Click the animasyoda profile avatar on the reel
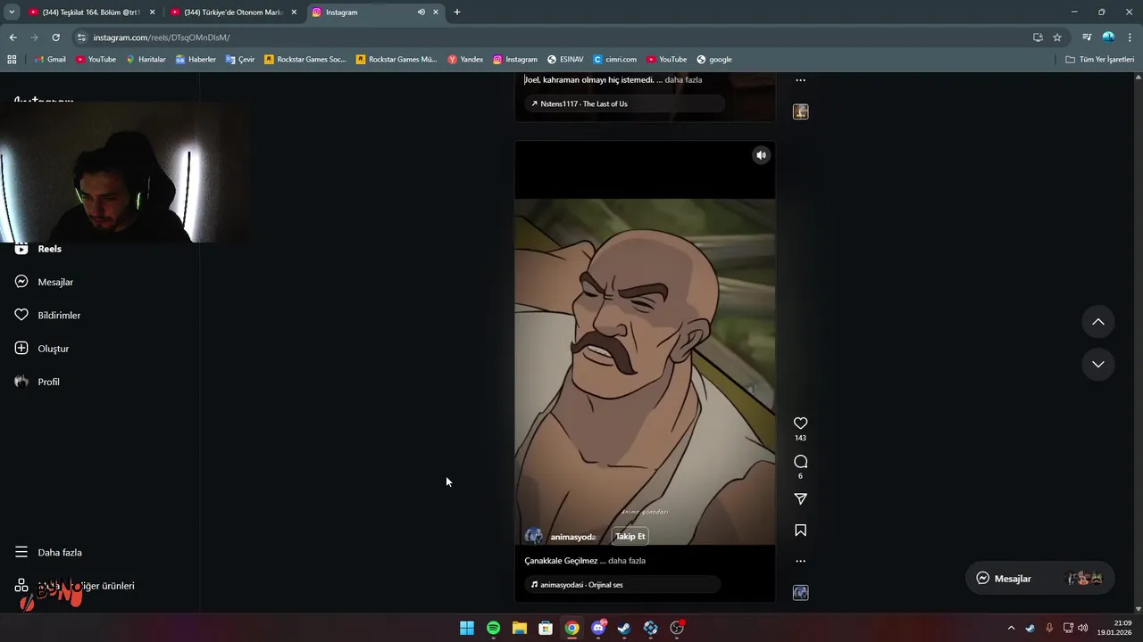 pos(534,536)
